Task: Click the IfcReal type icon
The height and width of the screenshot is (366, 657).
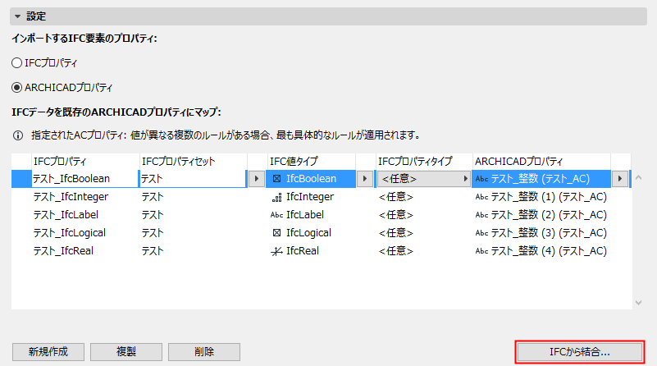Action: (276, 251)
